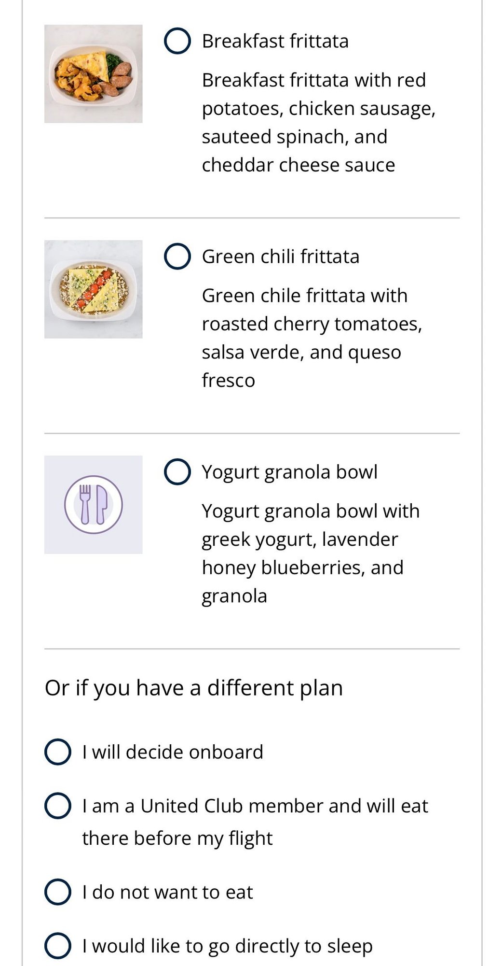Click the Green chili frittata title text
Image resolution: width=489 pixels, height=966 pixels.
(280, 256)
